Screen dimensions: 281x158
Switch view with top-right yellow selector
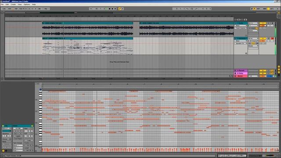[279, 13]
